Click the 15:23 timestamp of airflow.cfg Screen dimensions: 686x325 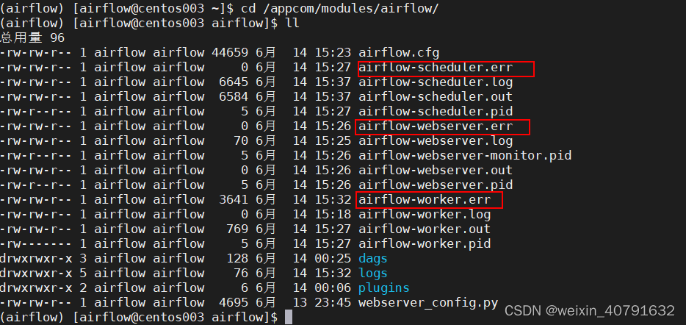coord(333,53)
